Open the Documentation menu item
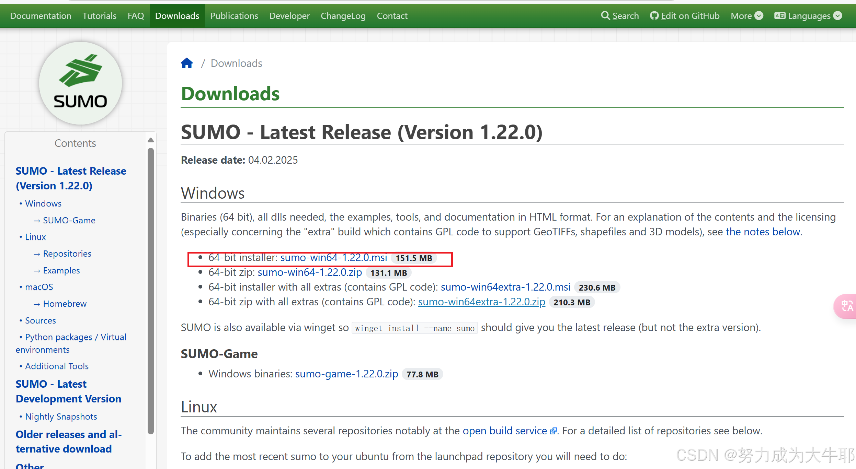Image resolution: width=856 pixels, height=469 pixels. point(41,15)
